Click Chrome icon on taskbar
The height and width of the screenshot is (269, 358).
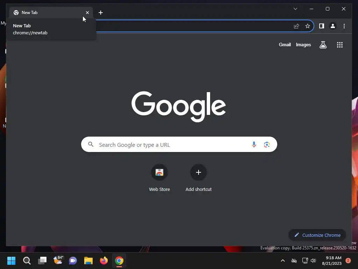click(119, 261)
